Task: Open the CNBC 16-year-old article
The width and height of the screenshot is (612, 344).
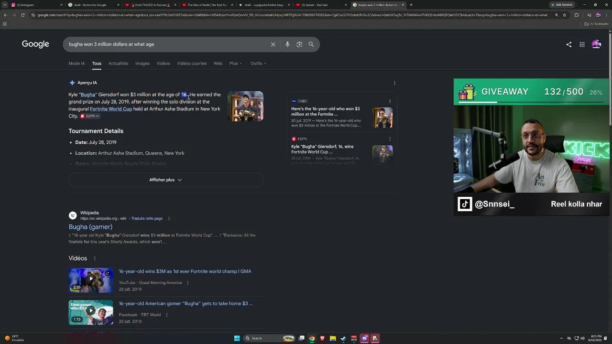Action: click(x=326, y=111)
